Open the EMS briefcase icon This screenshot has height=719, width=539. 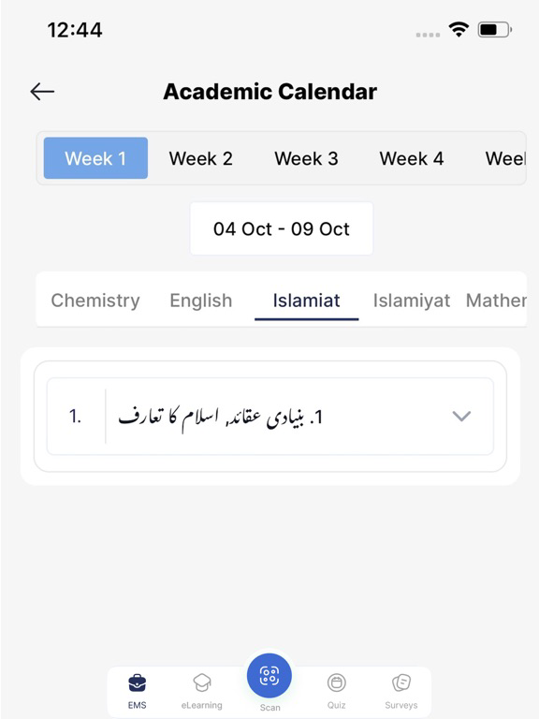(x=137, y=682)
